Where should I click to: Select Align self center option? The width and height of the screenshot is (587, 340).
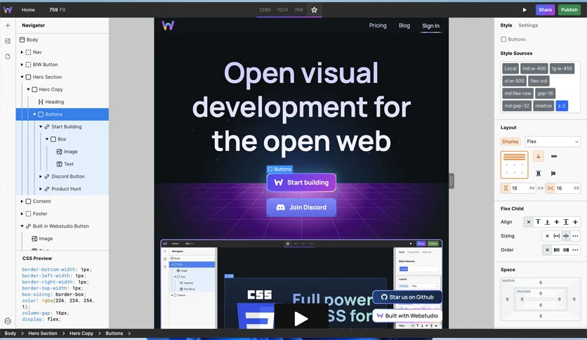coord(557,222)
